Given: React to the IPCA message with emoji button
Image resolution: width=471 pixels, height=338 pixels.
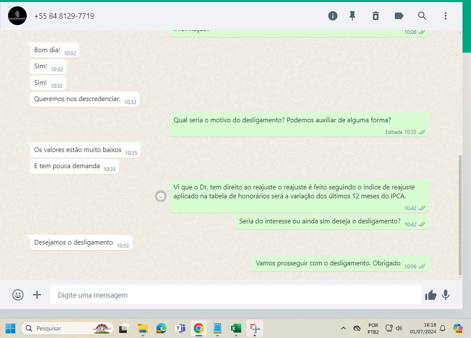Looking at the screenshot, I should click(161, 196).
